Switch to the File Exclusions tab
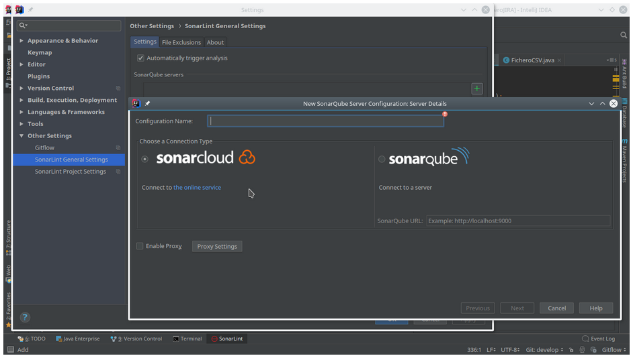The width and height of the screenshot is (633, 358). click(181, 42)
